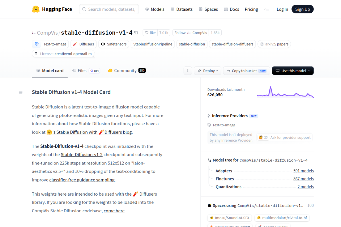
Task: Copy model name with the clipboard icon
Action: [x=136, y=33]
